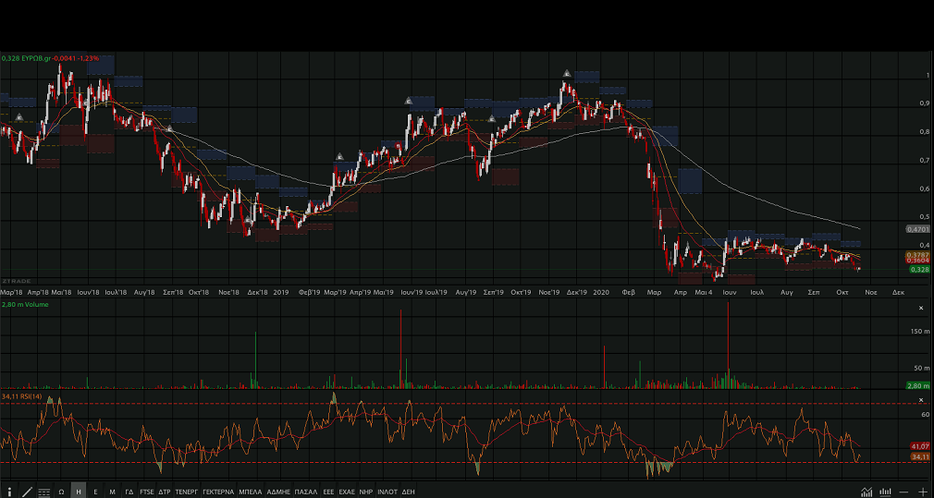Click the info icon in bottom toolbar

coord(9,492)
